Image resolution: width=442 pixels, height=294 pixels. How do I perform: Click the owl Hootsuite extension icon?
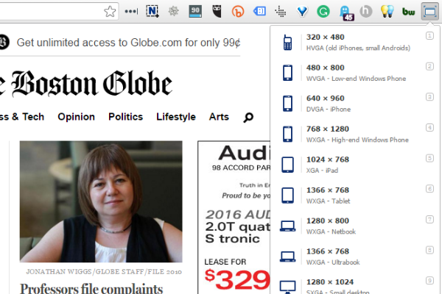coord(217,11)
